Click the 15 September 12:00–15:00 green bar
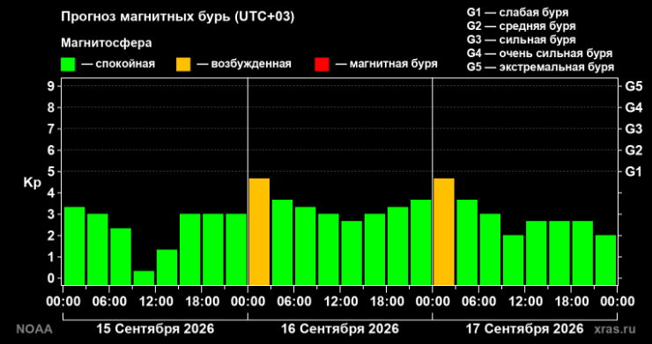The width and height of the screenshot is (652, 344). (x=167, y=267)
